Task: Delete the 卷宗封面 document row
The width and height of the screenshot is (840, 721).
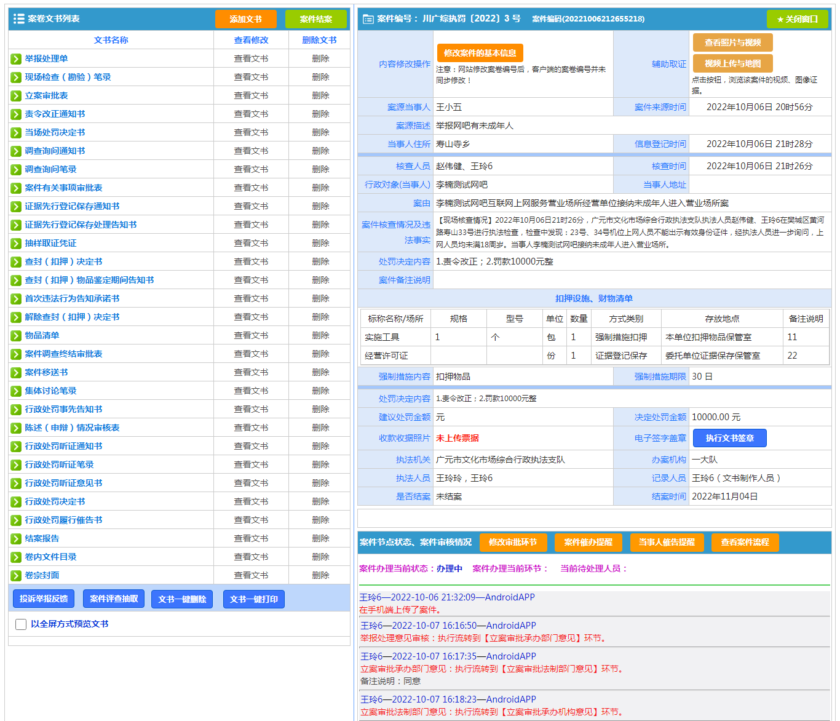Action: pos(320,576)
